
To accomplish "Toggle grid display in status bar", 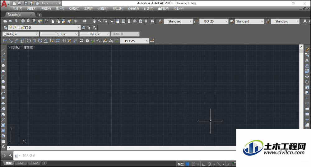I will pos(187,164).
